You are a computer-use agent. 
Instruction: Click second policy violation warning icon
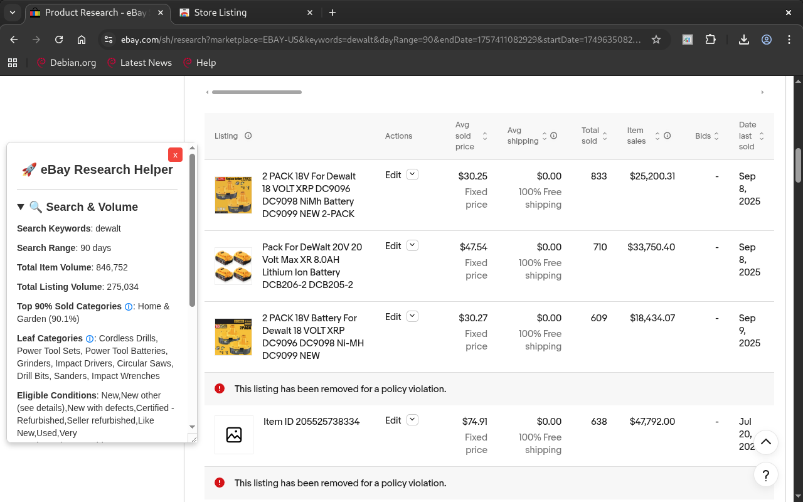tap(220, 483)
